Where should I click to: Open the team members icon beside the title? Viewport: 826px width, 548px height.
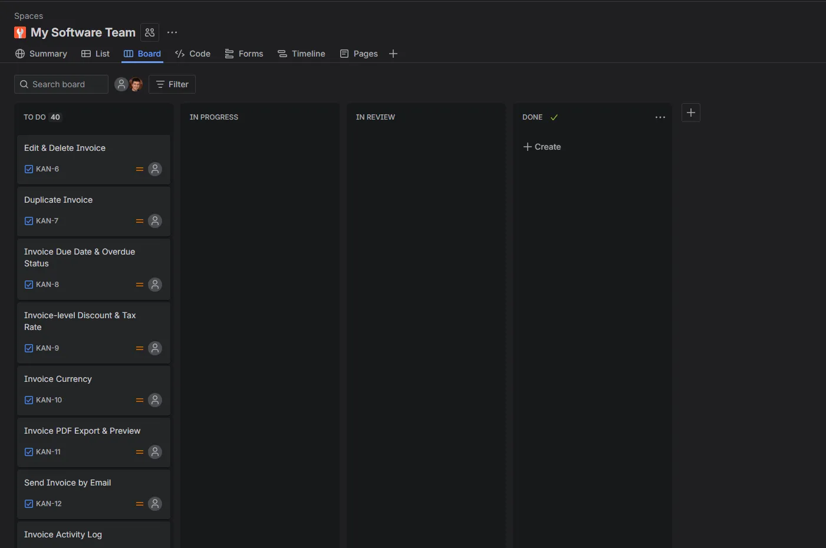[x=150, y=32]
